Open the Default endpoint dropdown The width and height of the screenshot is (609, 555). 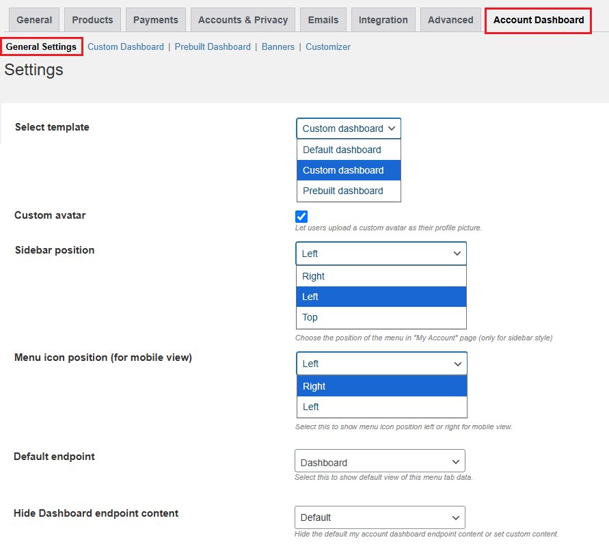pyautogui.click(x=379, y=462)
